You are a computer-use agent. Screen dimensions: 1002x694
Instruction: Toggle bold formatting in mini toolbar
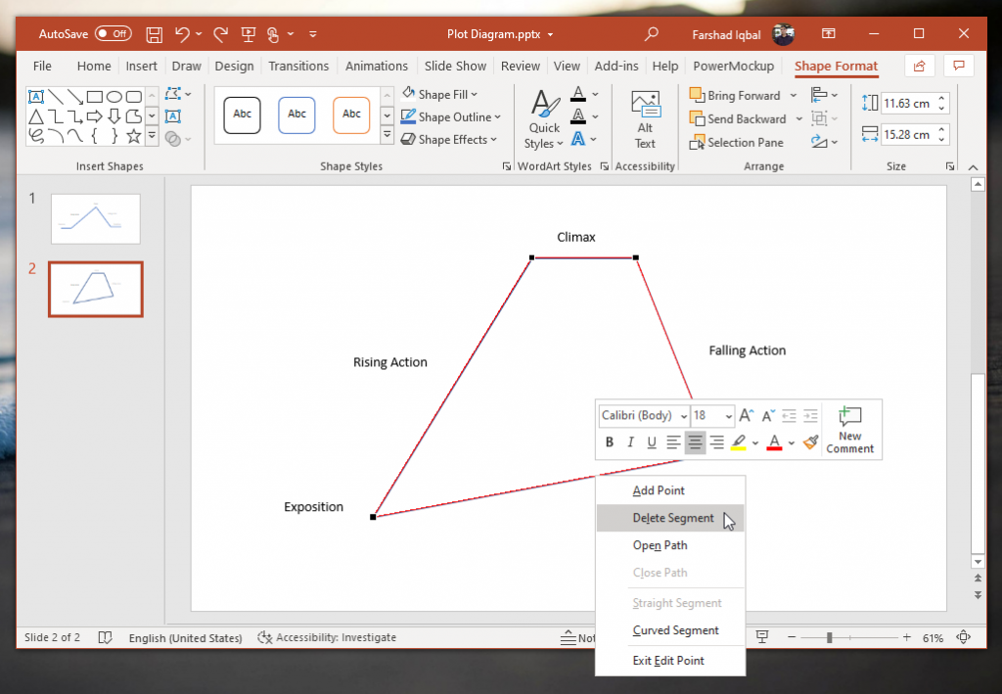[x=609, y=442]
